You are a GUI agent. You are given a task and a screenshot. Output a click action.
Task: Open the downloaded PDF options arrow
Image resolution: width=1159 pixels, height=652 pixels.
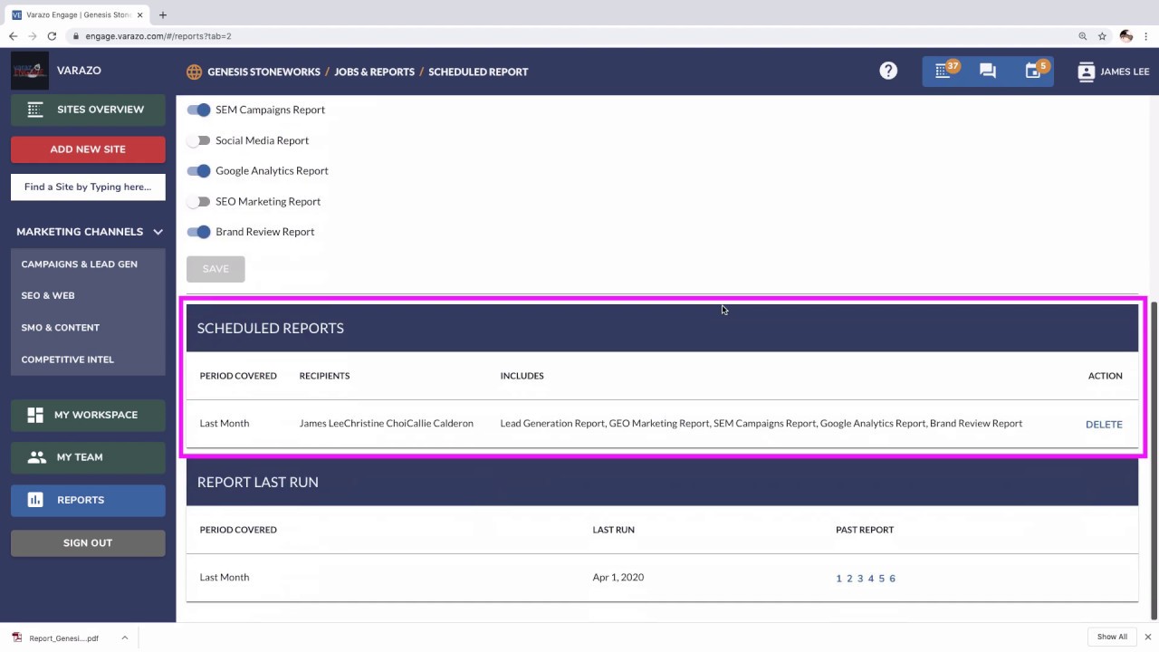(x=124, y=638)
